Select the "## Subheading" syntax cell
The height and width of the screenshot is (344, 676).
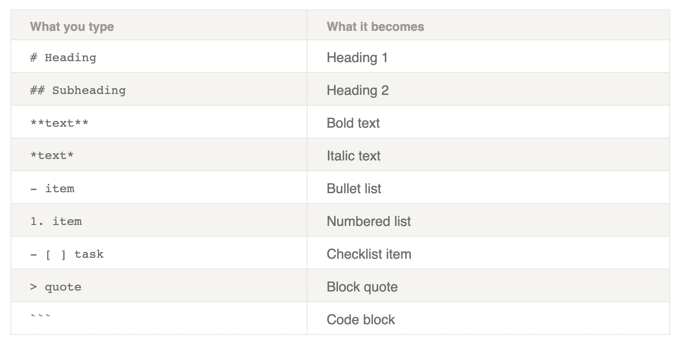click(78, 91)
